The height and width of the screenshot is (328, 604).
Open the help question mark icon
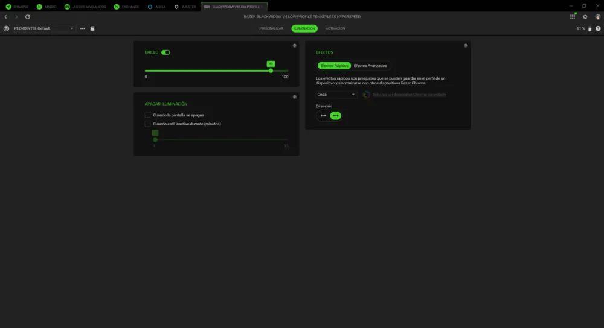click(598, 28)
